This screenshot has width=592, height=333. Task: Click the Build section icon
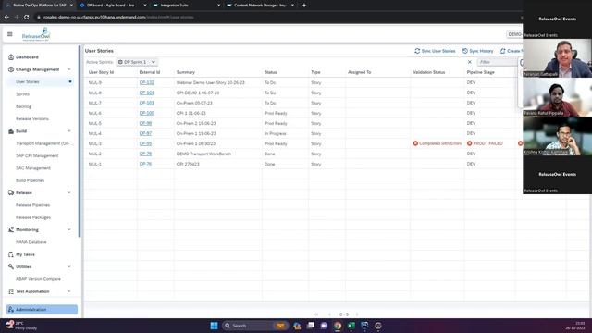coord(11,131)
